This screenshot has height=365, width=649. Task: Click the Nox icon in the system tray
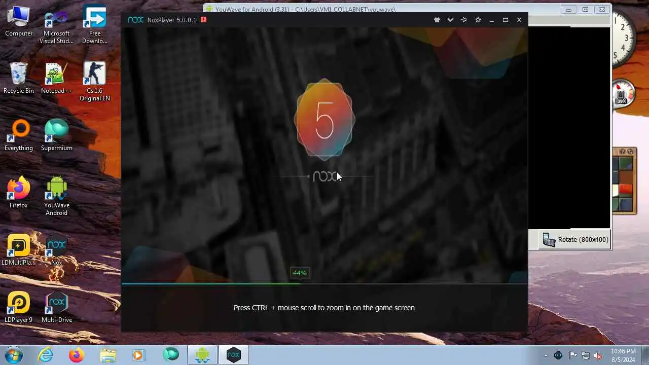coord(558,355)
